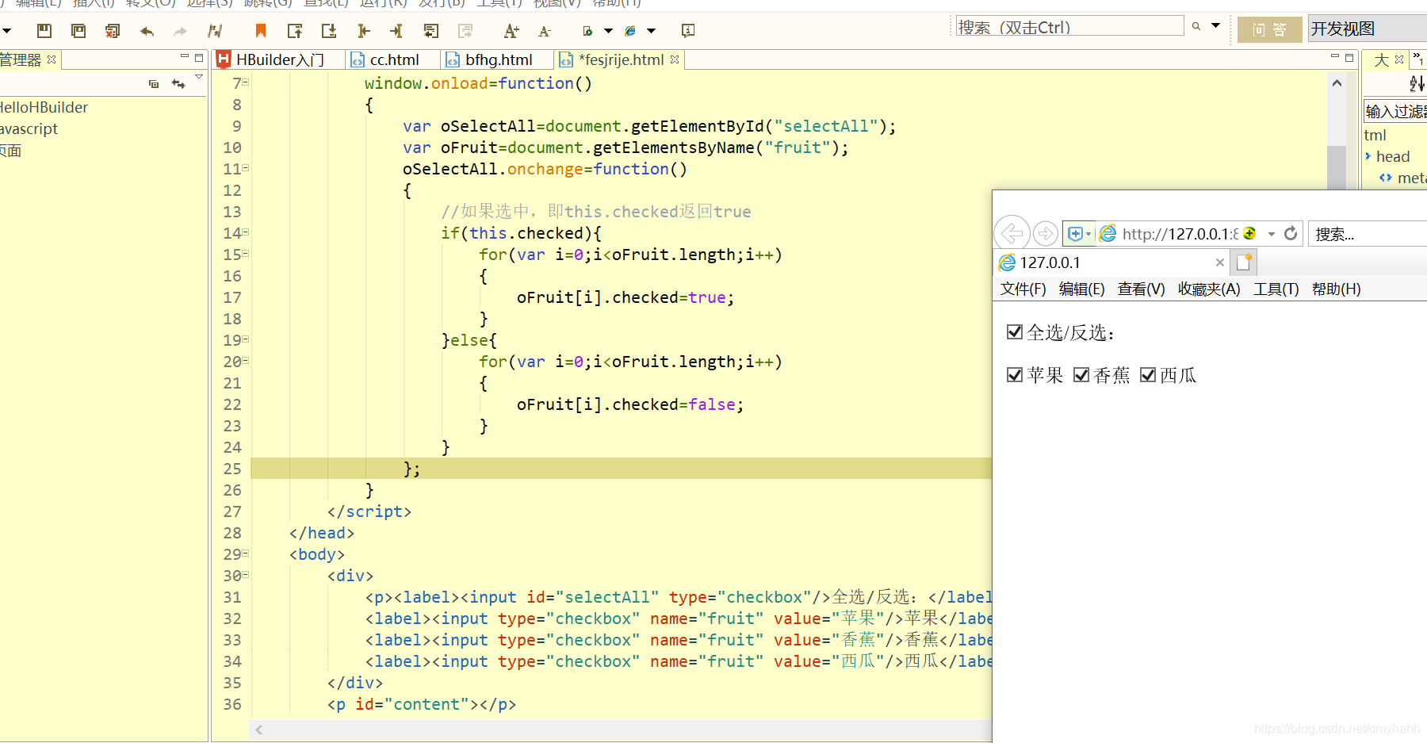Click the jump-to-next-edit down arrow icon
This screenshot has height=743, width=1427.
[x=329, y=31]
